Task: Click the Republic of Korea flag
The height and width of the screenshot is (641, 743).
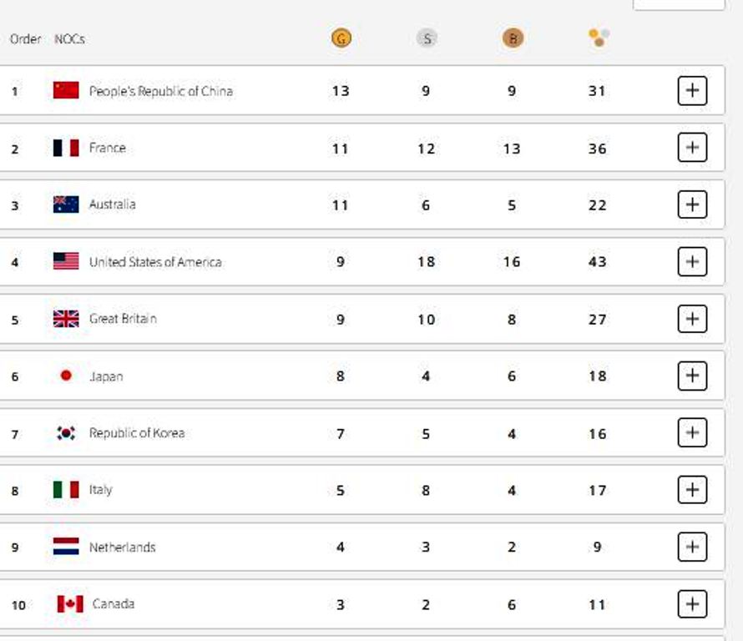Action: point(66,433)
